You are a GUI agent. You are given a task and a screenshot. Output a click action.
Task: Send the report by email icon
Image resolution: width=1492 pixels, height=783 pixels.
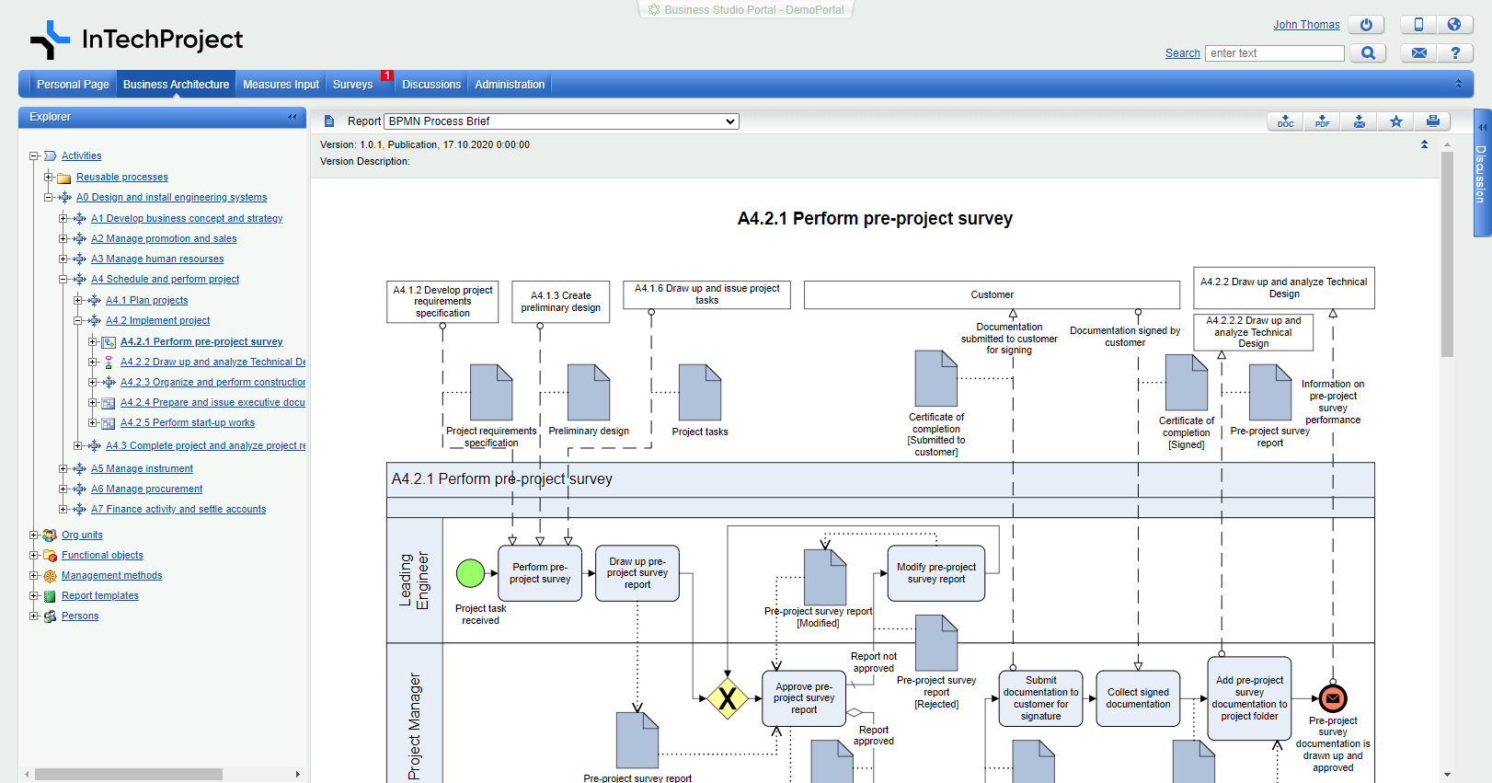click(1359, 121)
